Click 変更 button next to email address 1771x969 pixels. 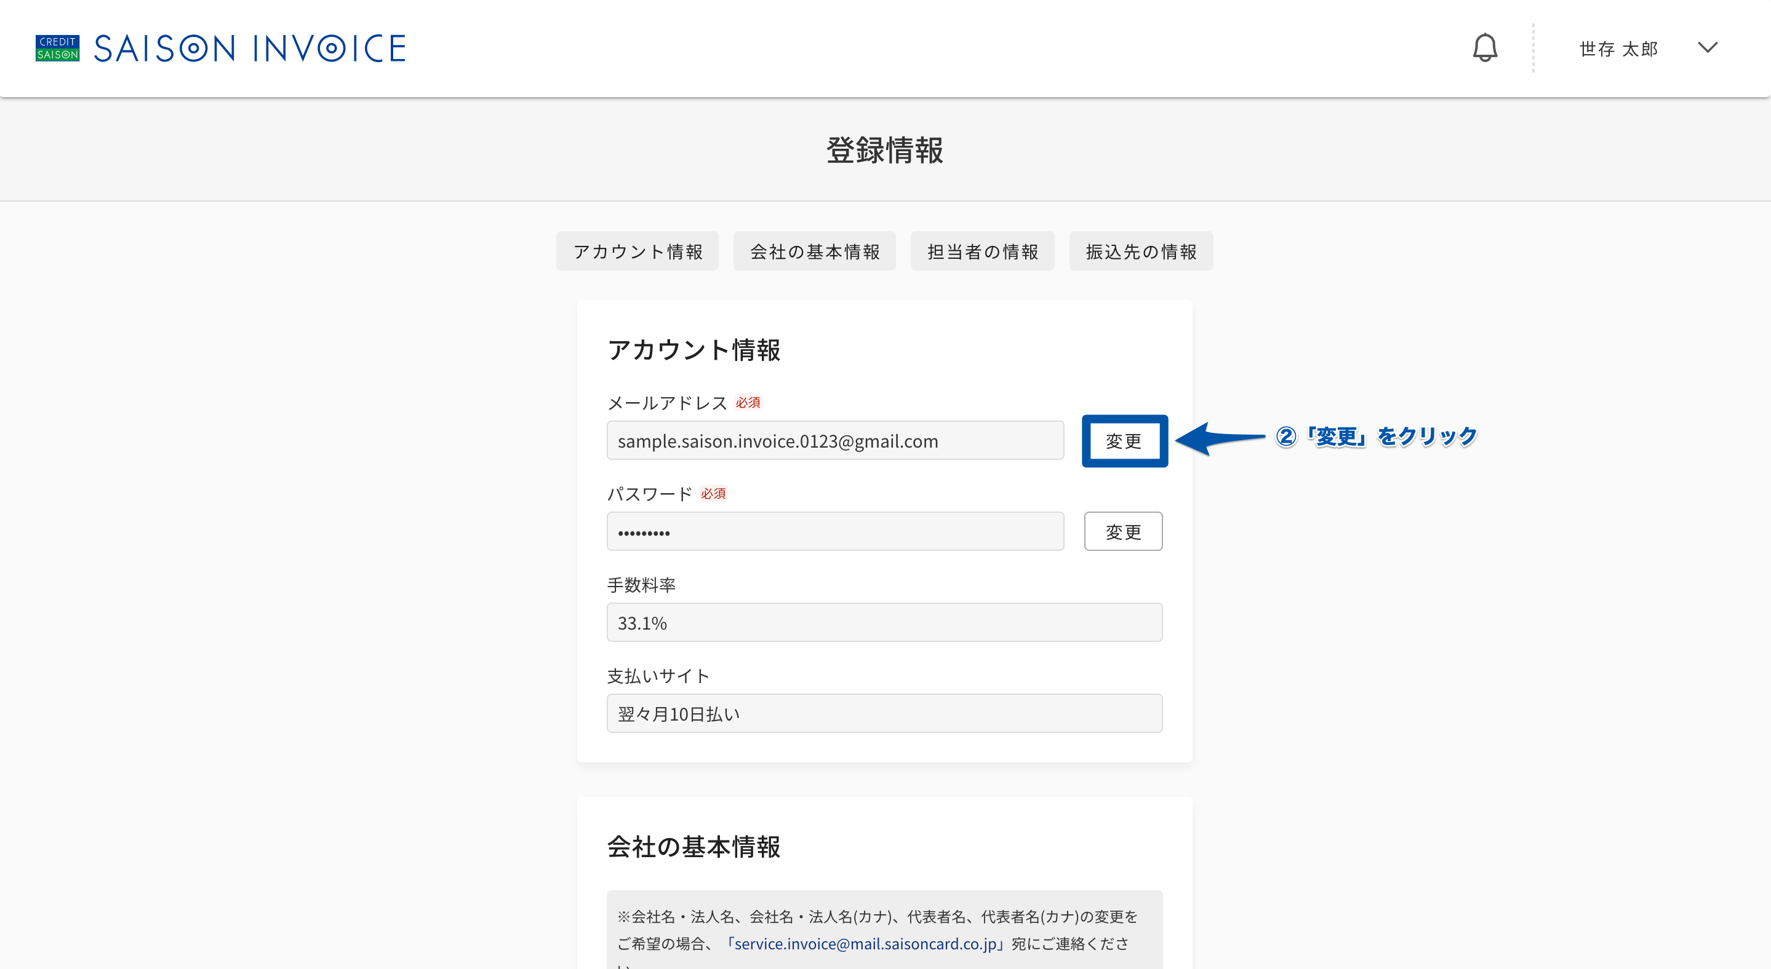tap(1124, 441)
